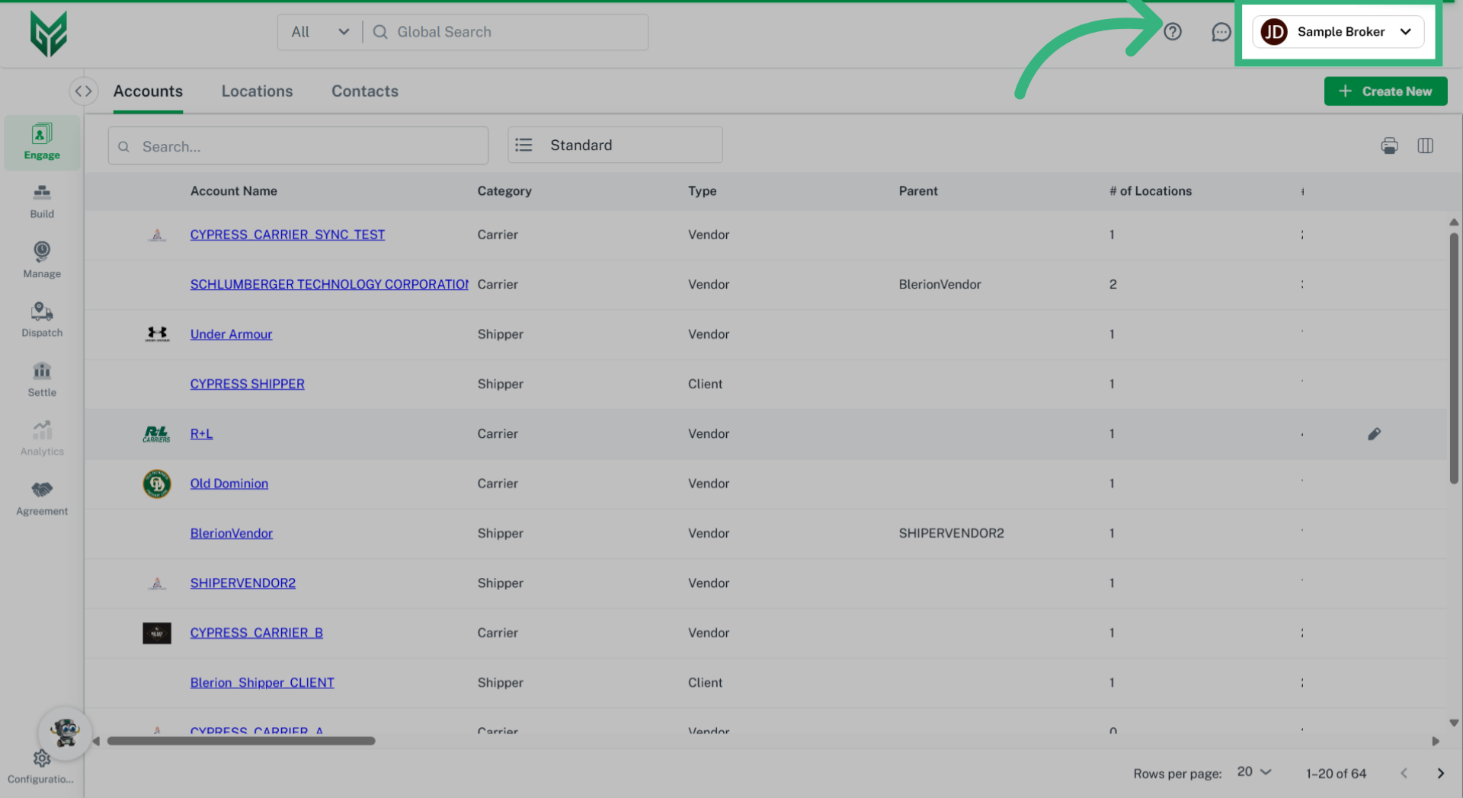Print the accounts table
This screenshot has height=798, width=1463.
1389,145
